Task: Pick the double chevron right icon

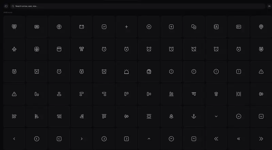Action: point(261,139)
